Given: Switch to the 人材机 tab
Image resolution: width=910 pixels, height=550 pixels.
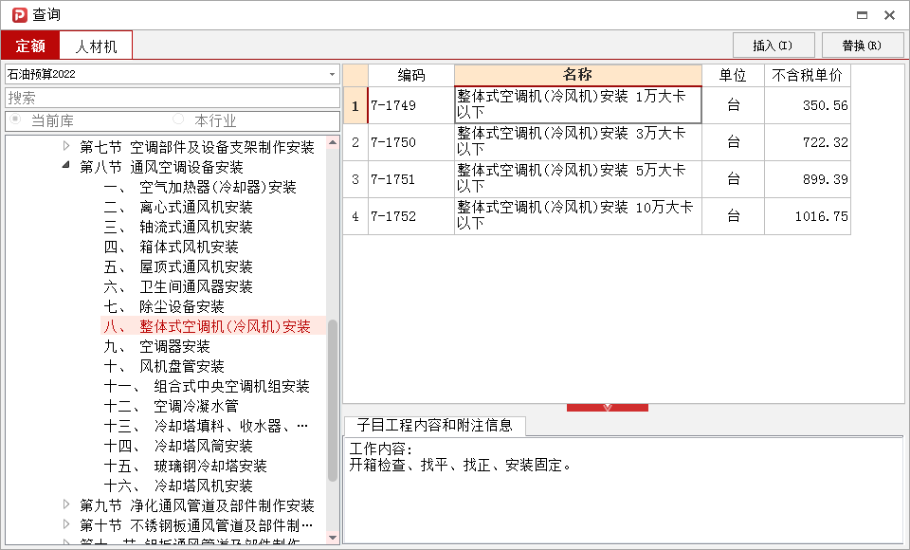Looking at the screenshot, I should (95, 45).
